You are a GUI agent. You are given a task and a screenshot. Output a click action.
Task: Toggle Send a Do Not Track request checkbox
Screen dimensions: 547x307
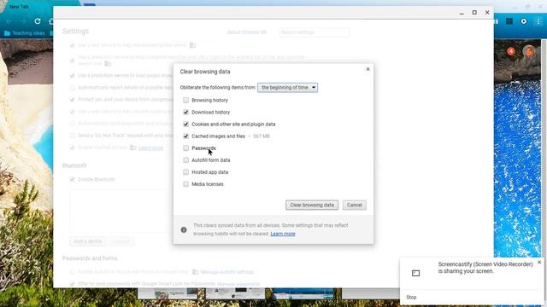coord(72,136)
